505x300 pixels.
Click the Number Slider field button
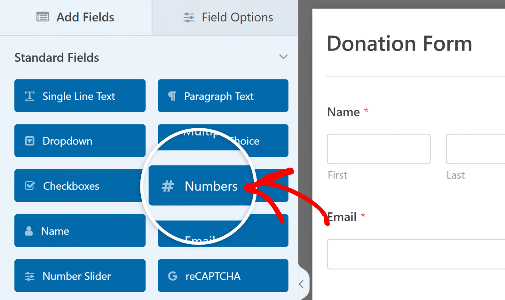click(80, 276)
